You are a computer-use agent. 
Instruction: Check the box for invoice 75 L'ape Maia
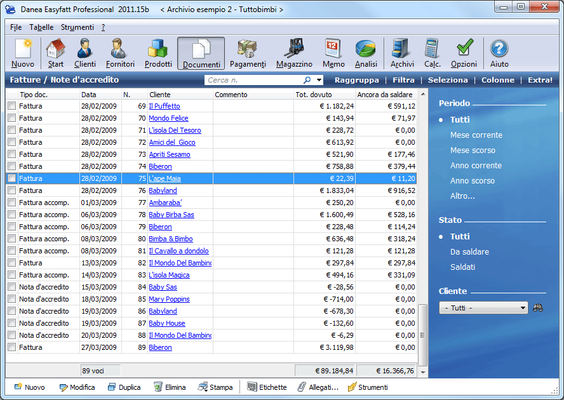[x=12, y=178]
